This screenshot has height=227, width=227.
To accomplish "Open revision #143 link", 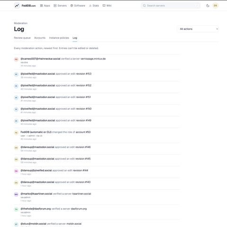I will (x=83, y=182).
